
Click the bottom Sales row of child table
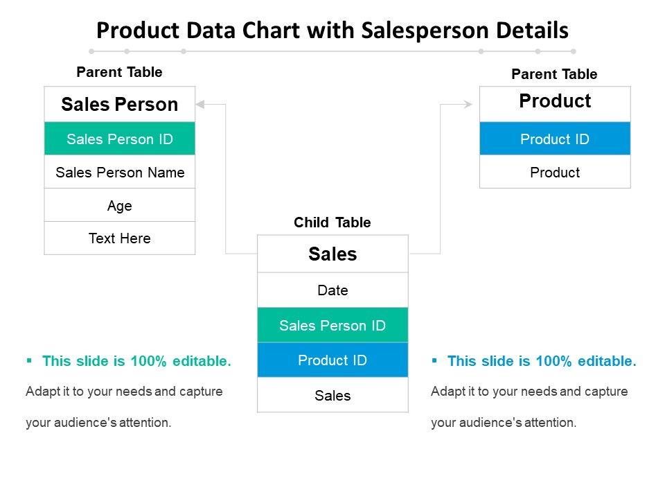coord(332,396)
